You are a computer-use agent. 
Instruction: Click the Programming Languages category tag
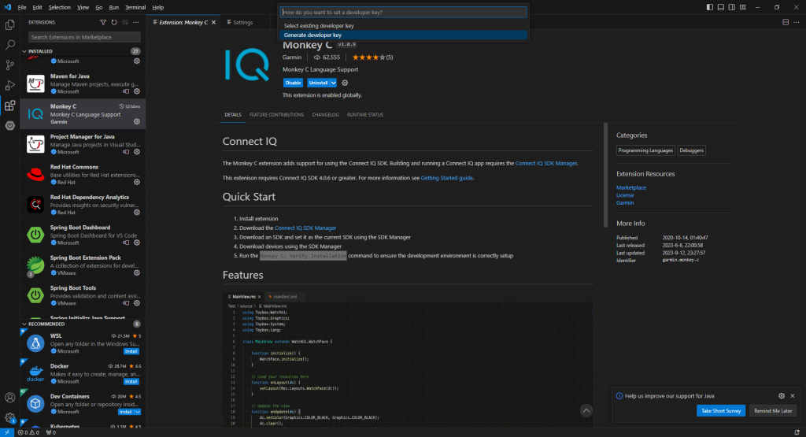pyautogui.click(x=645, y=150)
